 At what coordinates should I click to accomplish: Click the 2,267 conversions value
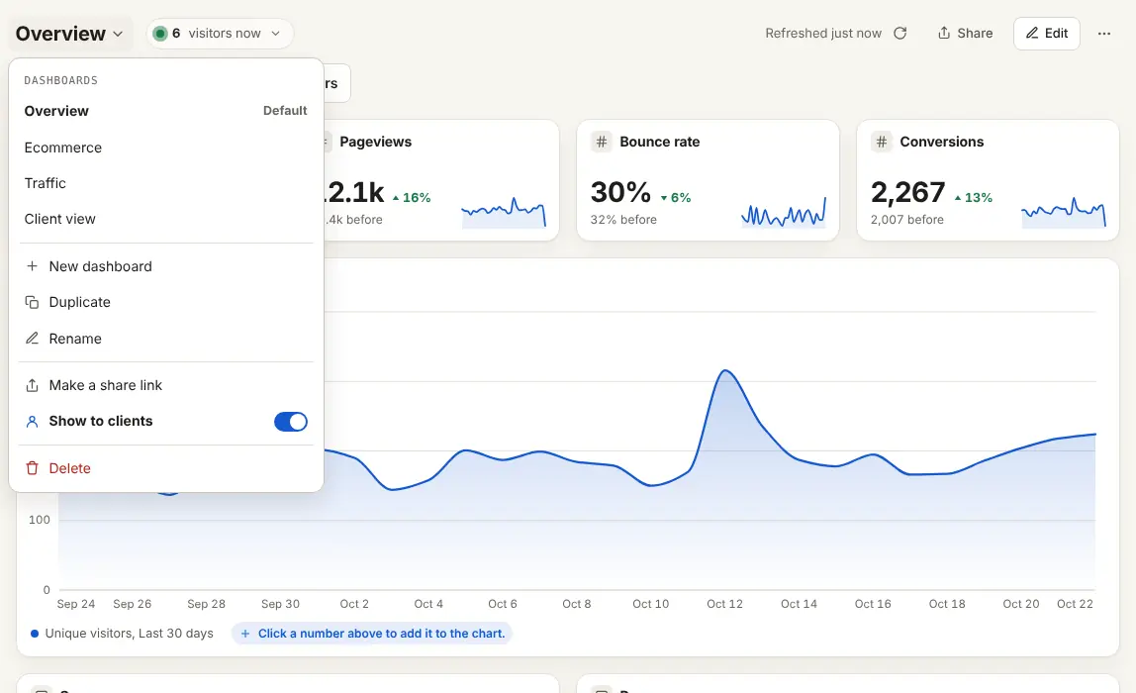[x=907, y=192]
